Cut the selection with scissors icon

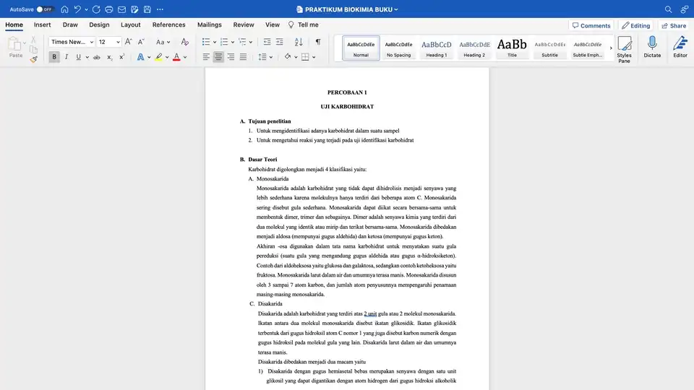pos(33,40)
